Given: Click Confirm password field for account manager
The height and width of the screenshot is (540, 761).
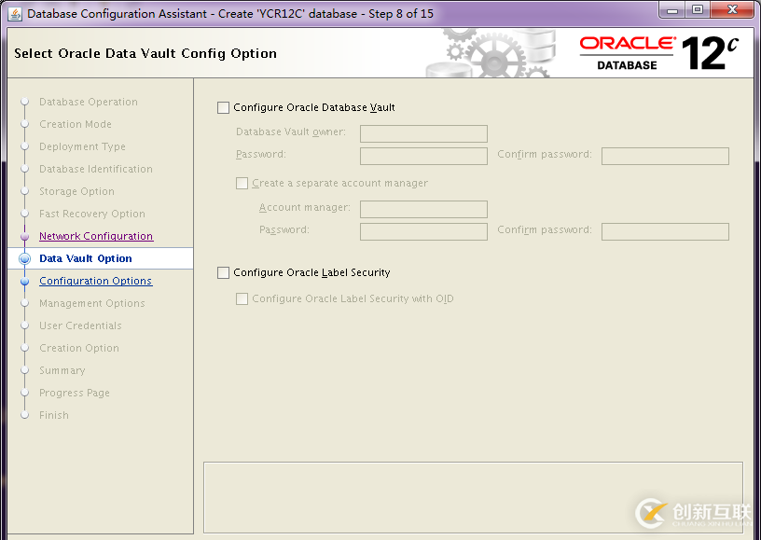Looking at the screenshot, I should click(665, 232).
